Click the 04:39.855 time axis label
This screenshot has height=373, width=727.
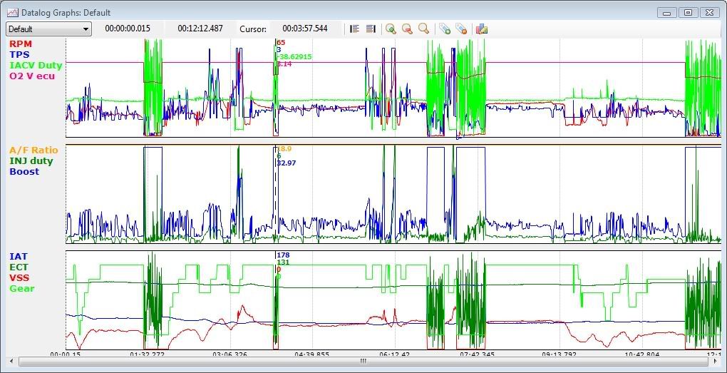312,354
